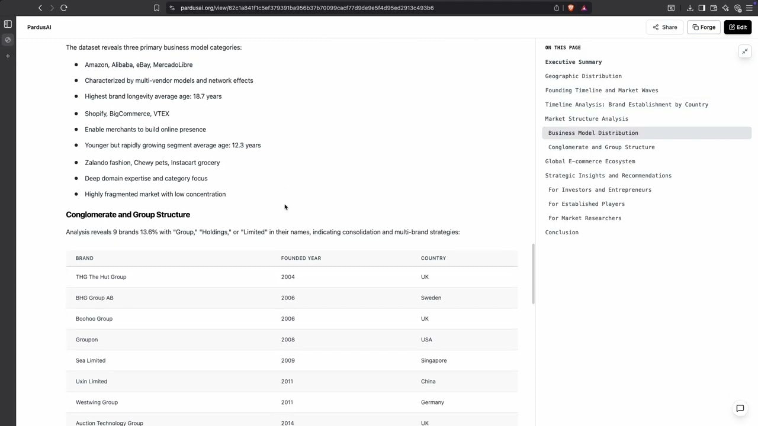Click the Edit button
Screen dimensions: 758x426
click(x=738, y=27)
